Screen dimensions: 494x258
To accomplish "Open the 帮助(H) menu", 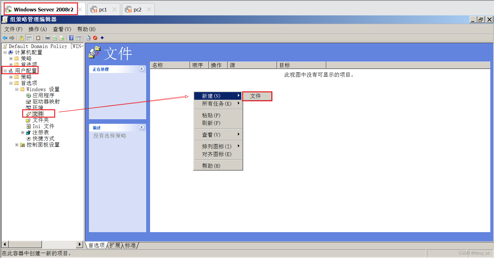I will point(86,29).
